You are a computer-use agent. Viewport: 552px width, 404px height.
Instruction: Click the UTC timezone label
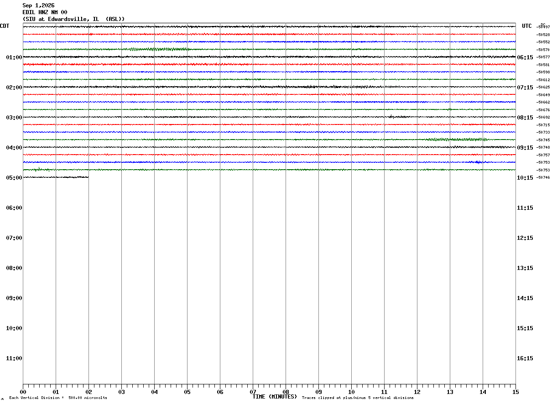click(x=527, y=26)
